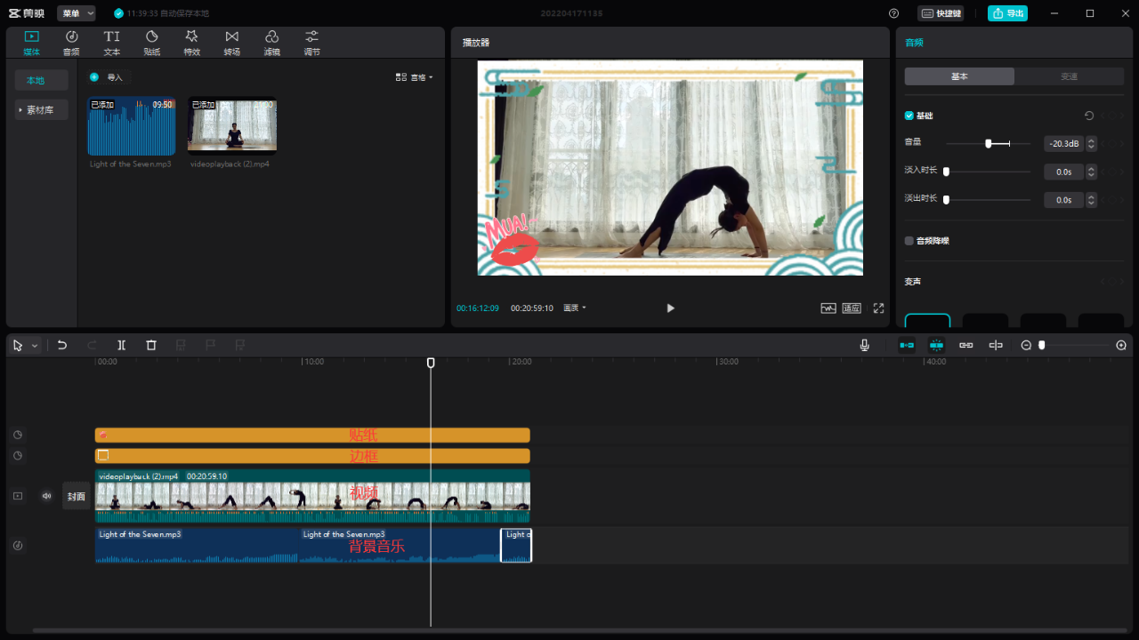Select 本地 local media category

pyautogui.click(x=41, y=80)
